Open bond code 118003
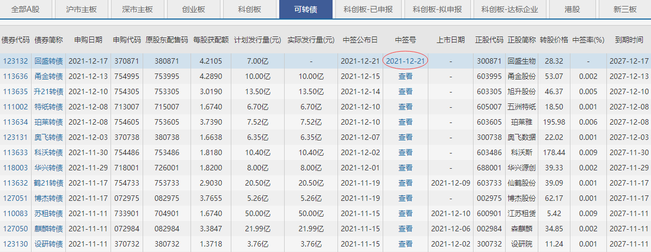 (x=16, y=167)
